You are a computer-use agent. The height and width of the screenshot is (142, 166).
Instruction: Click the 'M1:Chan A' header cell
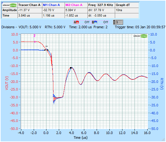53,5
